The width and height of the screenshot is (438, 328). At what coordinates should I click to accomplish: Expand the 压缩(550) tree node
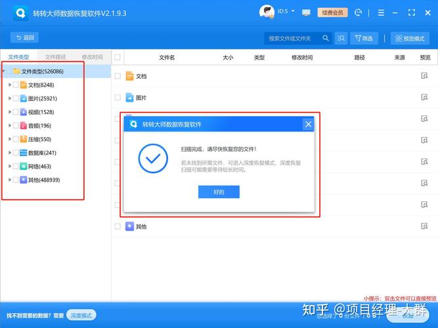(10, 139)
